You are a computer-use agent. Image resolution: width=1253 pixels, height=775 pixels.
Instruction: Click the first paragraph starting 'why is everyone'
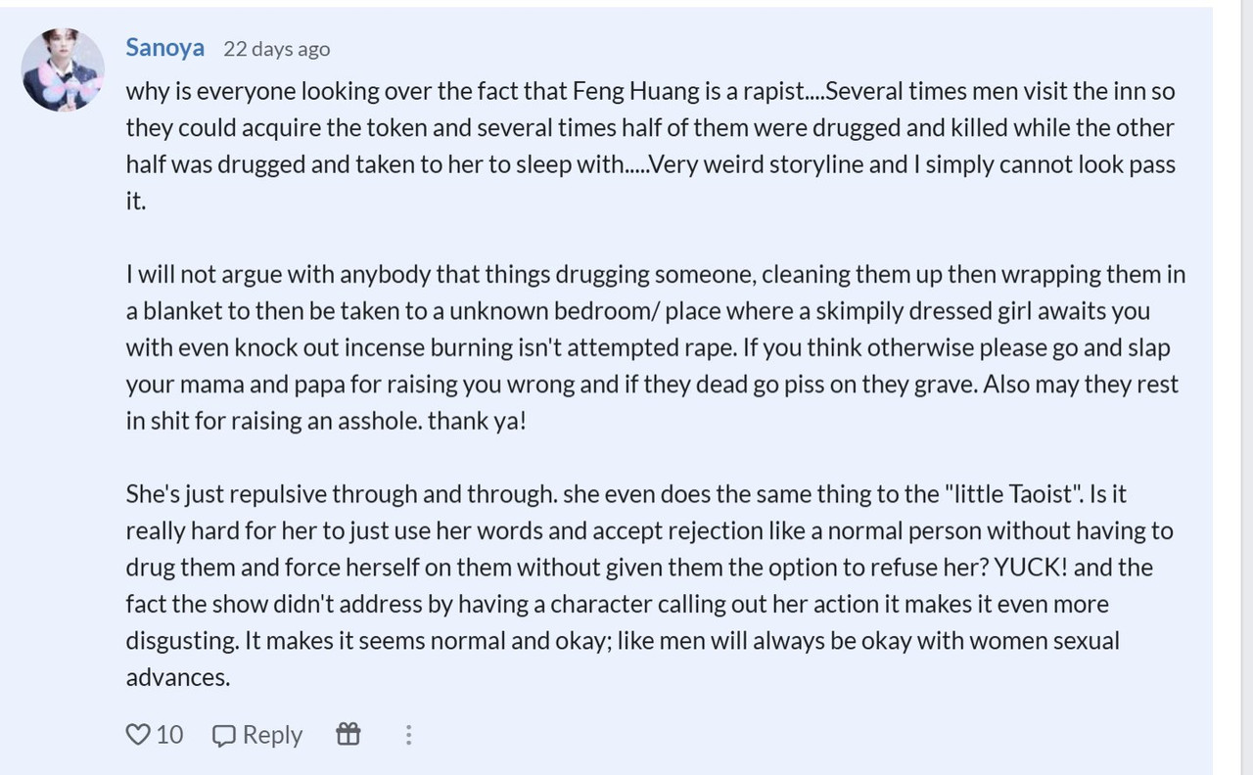[651, 146]
